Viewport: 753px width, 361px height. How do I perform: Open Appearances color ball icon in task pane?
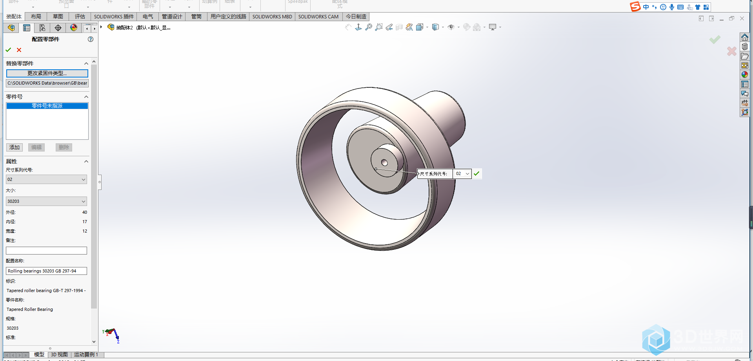(745, 75)
